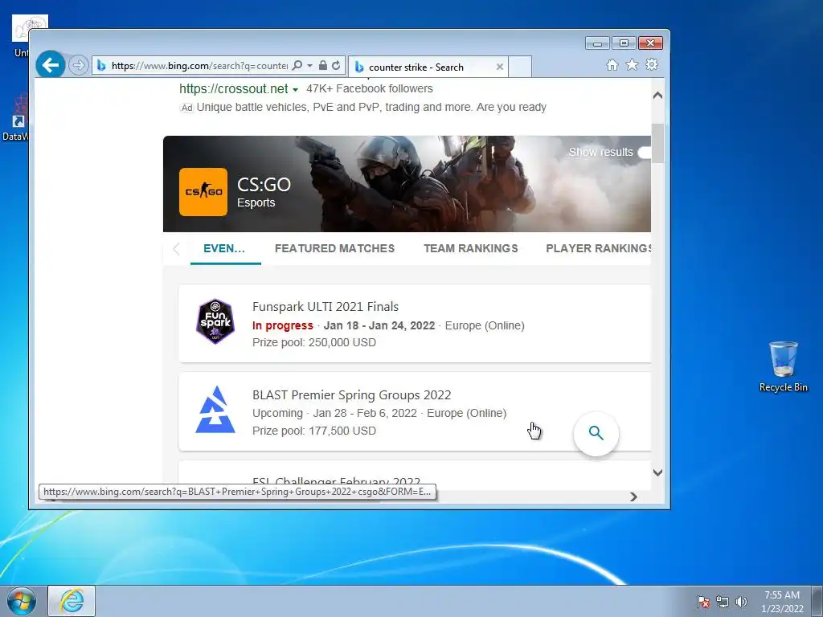
Task: Click the tab carousel left chevron
Action: point(176,249)
